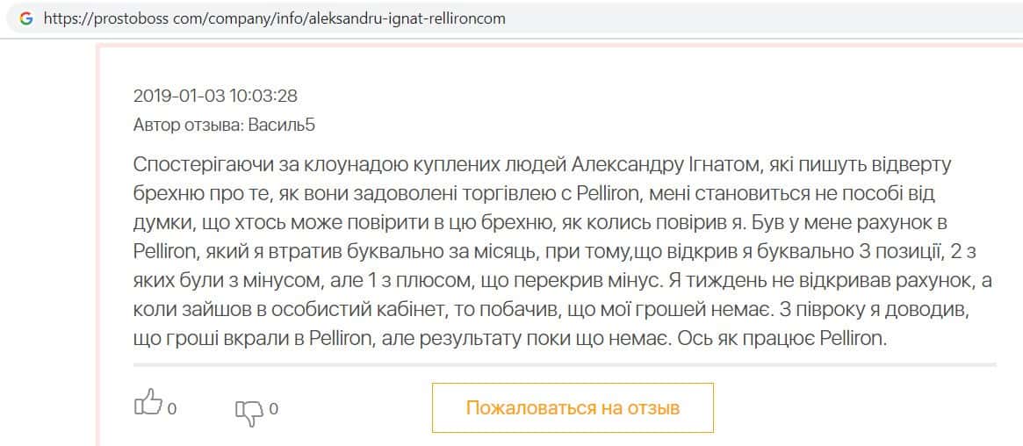This screenshot has width=1023, height=446.
Task: Click the thumbs-up count number
Action: [x=173, y=408]
